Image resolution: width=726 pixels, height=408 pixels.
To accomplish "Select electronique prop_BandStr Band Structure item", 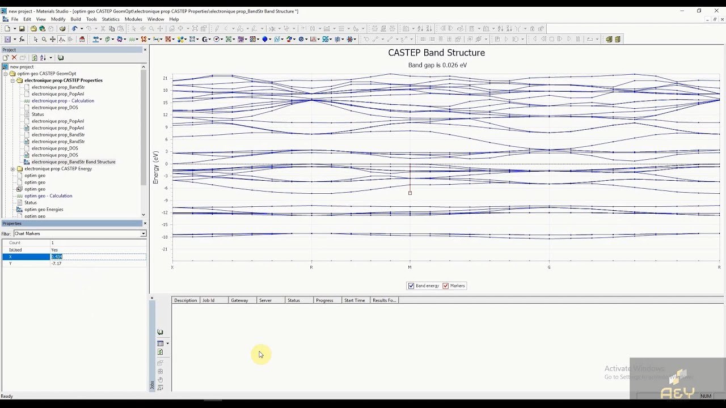I will click(74, 162).
